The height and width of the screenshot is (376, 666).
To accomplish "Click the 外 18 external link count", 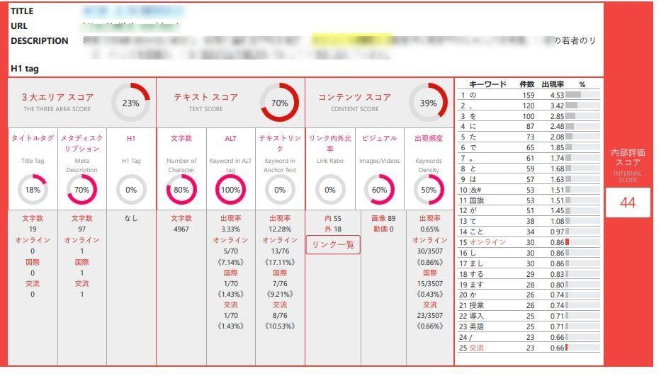I will click(x=333, y=229).
